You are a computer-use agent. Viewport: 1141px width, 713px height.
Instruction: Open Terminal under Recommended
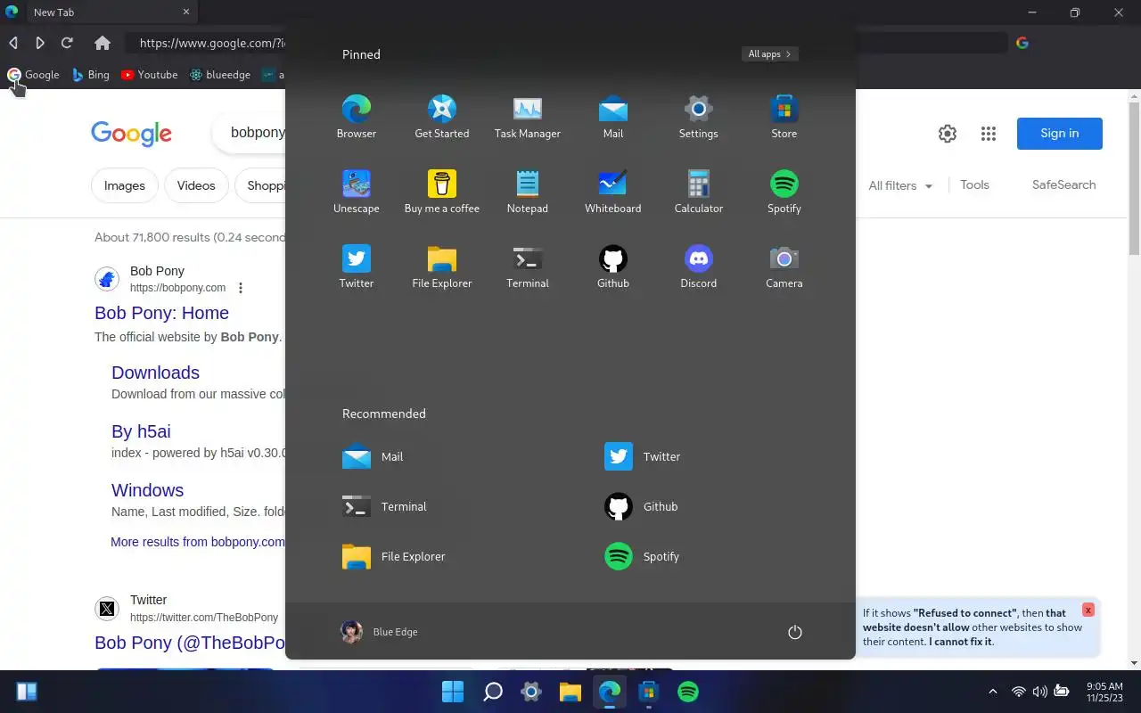coord(384,506)
